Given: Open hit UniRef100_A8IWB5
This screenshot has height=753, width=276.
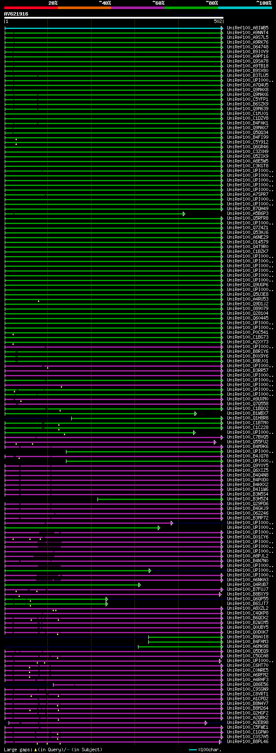Looking at the screenshot, I should pyautogui.click(x=248, y=28).
